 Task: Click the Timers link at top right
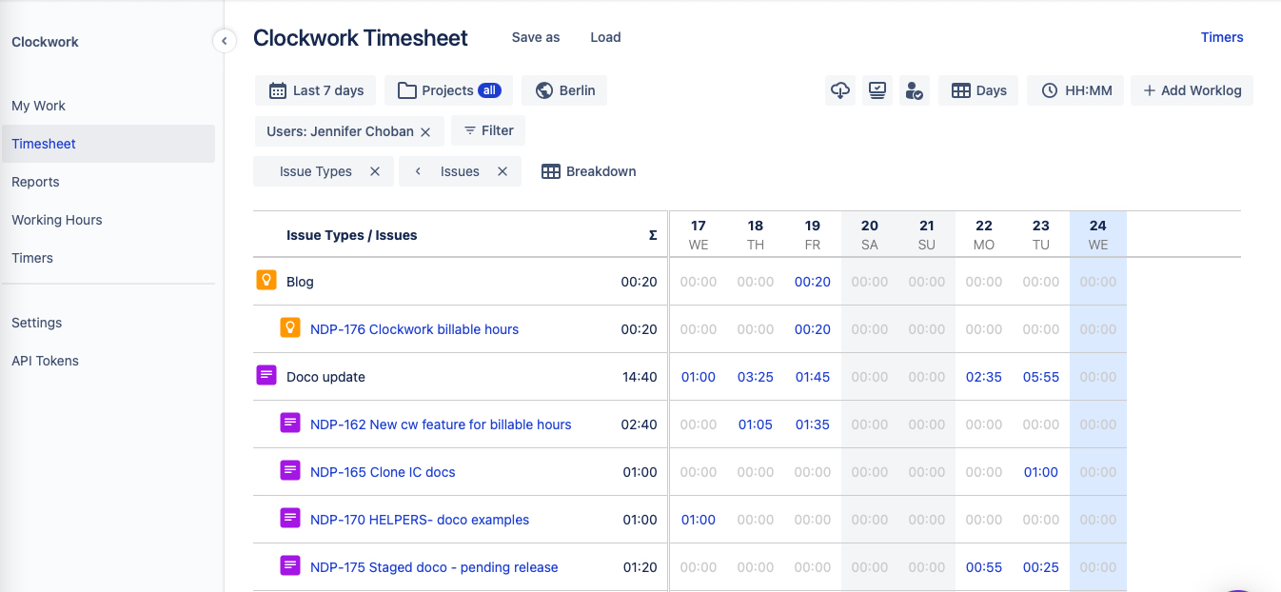1221,37
